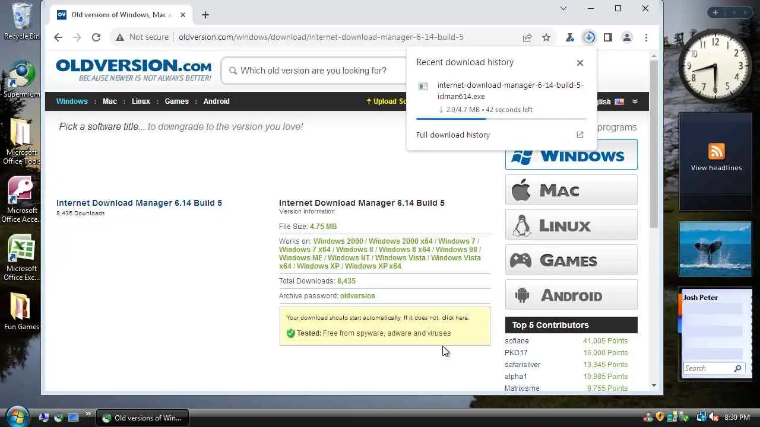This screenshot has width=760, height=427.
Task: Click the contacts gadget search magnifier
Action: [x=737, y=368]
